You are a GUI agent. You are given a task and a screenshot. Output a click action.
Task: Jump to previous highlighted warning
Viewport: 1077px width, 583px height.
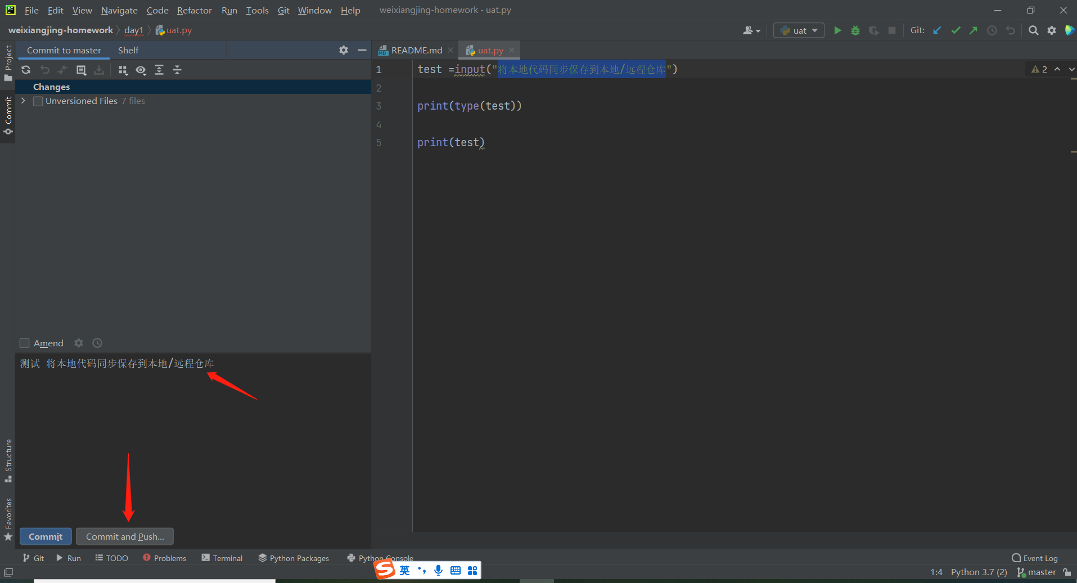[x=1057, y=69]
